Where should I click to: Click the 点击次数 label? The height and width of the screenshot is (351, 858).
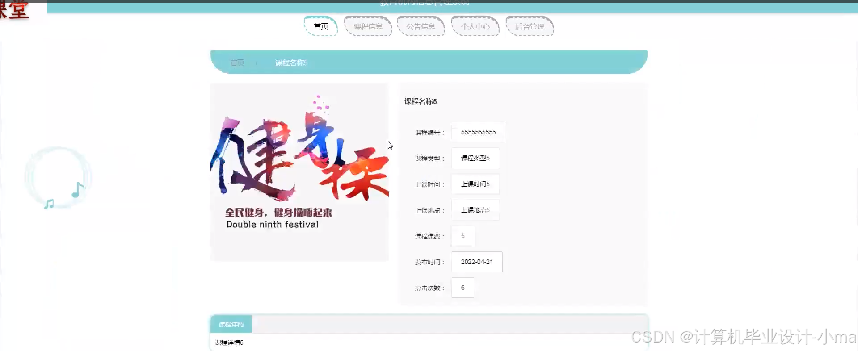click(x=429, y=288)
